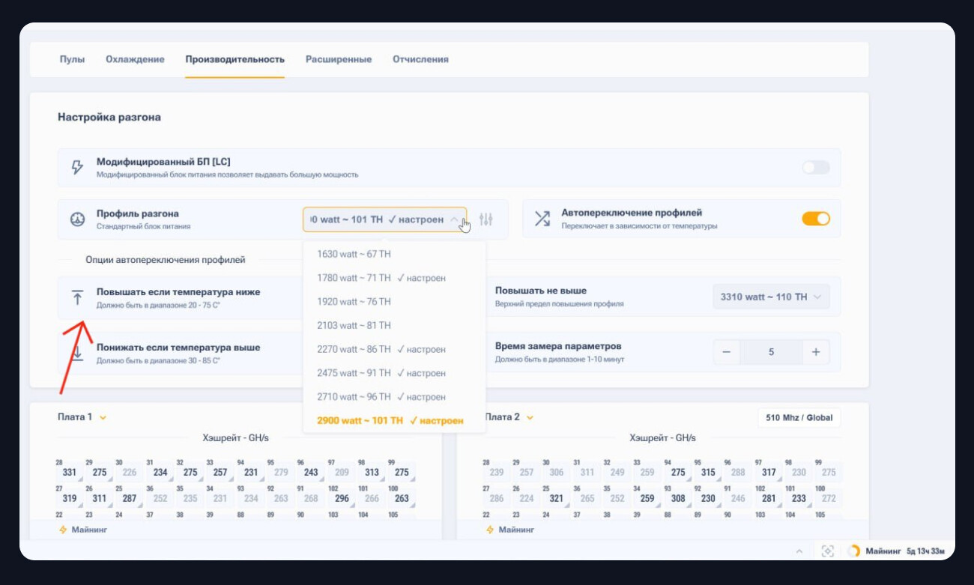Enable the Модифицированный БП [LC] toggle
This screenshot has height=585, width=974.
[x=815, y=167]
